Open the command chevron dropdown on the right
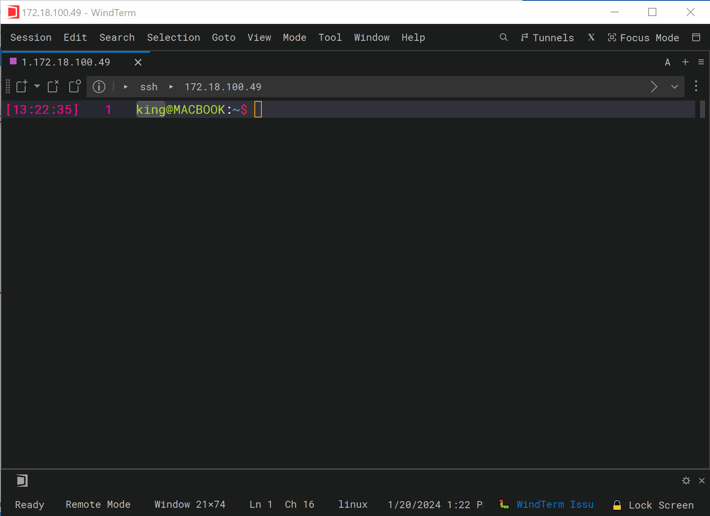 coord(675,87)
